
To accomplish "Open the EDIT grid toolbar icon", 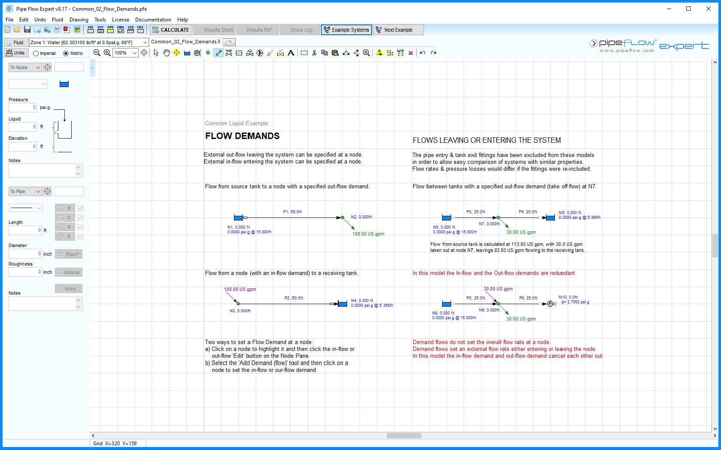I will click(100, 30).
